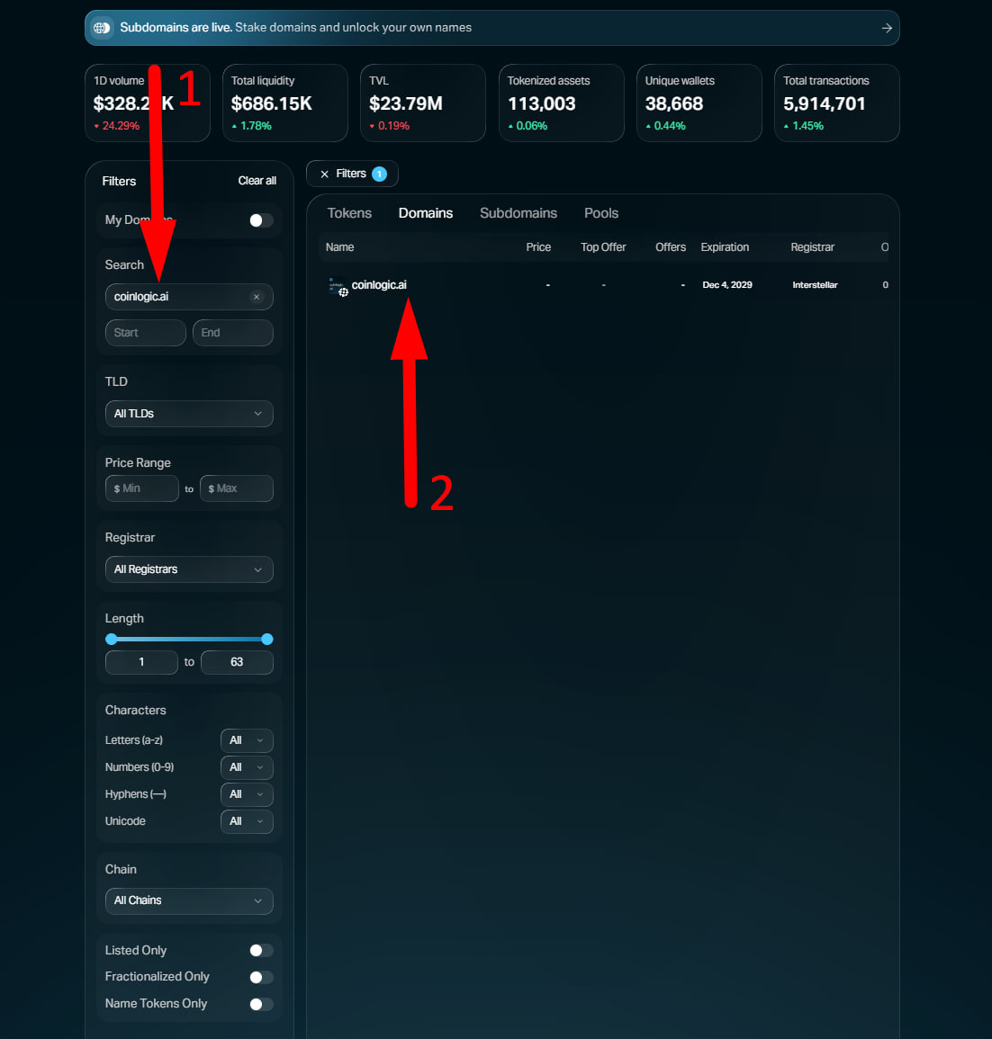
Task: Turn on Fractionalized Only switch
Action: 260,978
